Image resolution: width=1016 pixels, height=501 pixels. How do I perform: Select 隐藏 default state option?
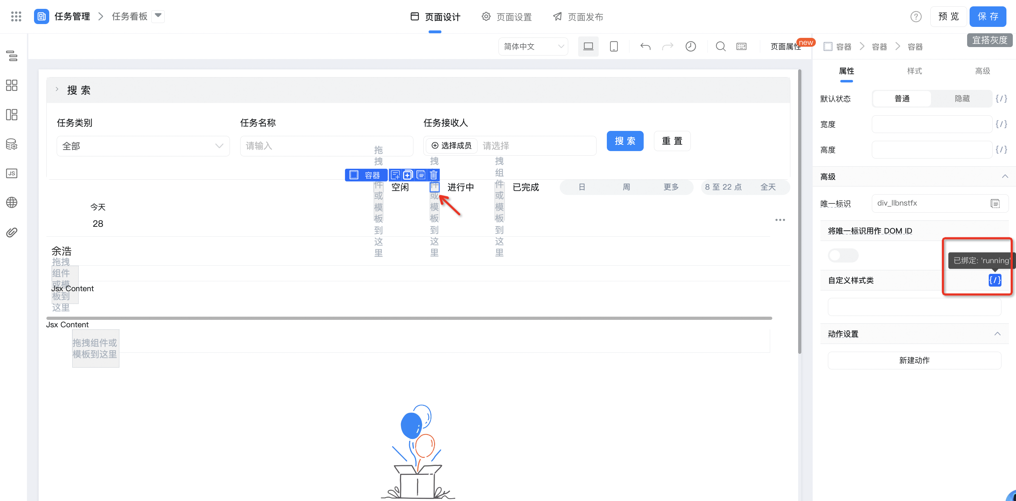[961, 98]
